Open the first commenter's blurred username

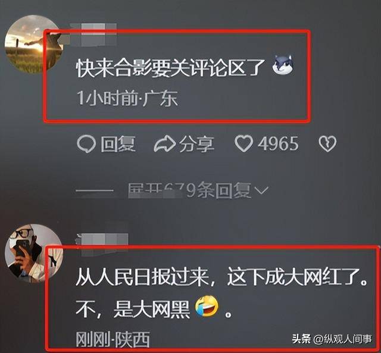[x=93, y=35]
